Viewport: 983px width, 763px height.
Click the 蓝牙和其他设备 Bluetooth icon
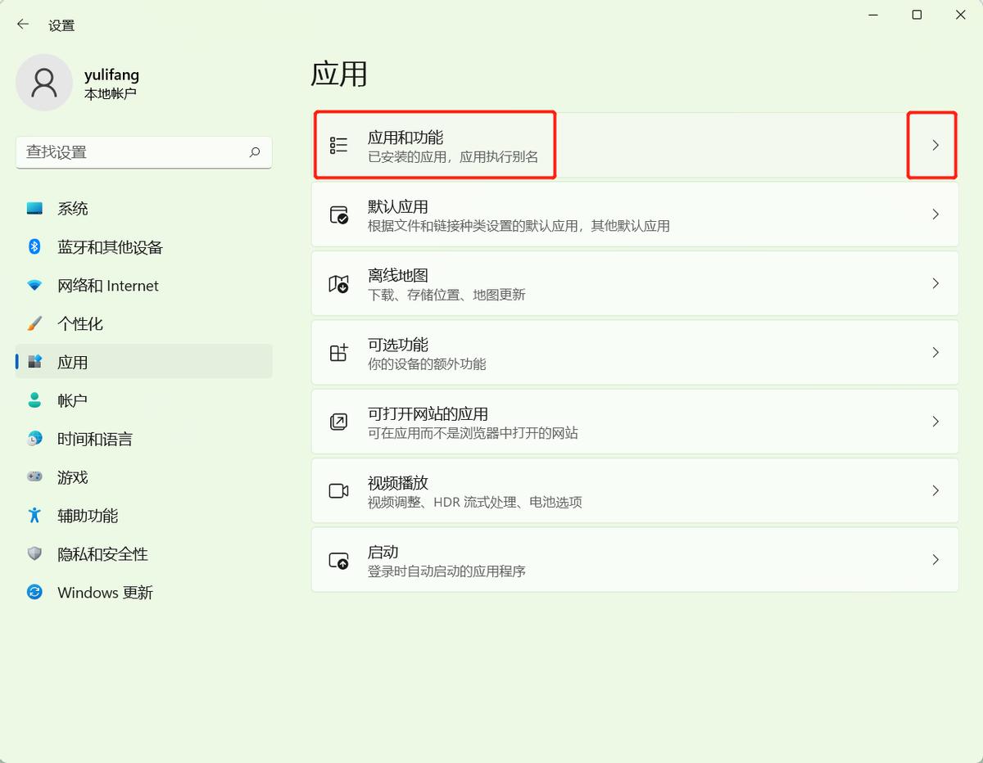pos(34,246)
